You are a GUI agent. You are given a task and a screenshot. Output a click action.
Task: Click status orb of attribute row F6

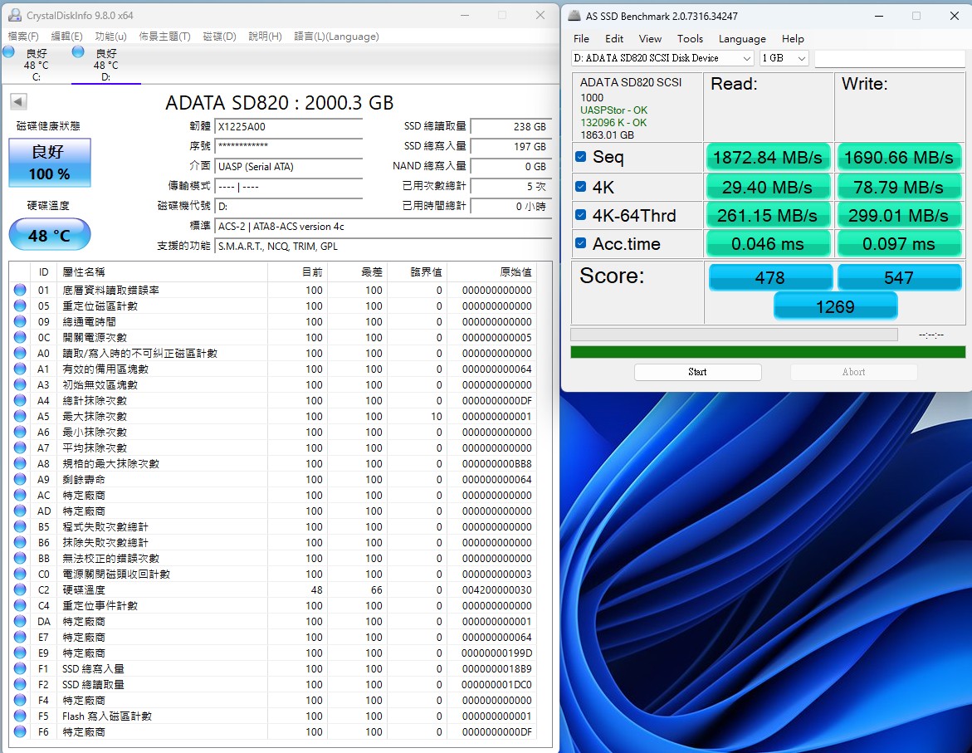tap(20, 732)
